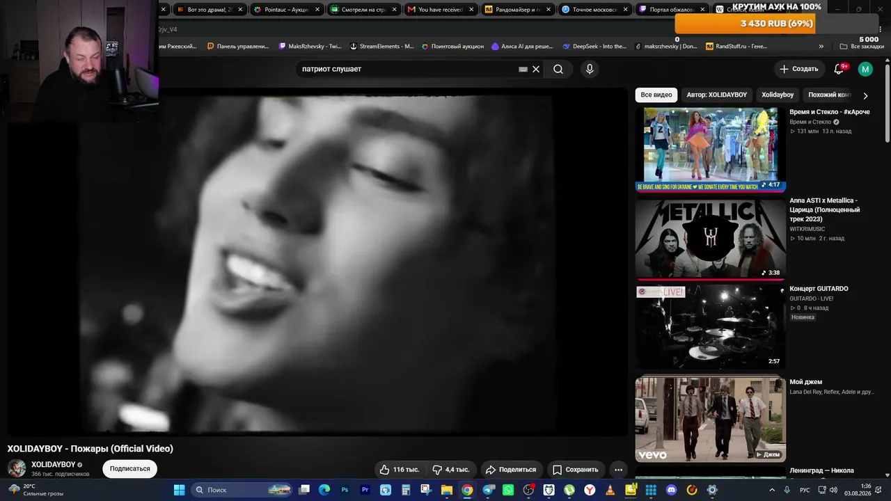Switch to the 'Смотрели на стриме' tab
This screenshot has height=501, width=891.
(x=363, y=10)
